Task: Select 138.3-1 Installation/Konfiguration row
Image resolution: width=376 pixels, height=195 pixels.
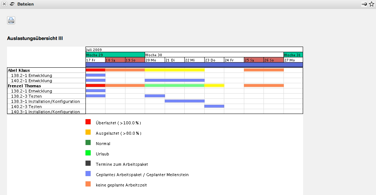Action: [x=46, y=101]
